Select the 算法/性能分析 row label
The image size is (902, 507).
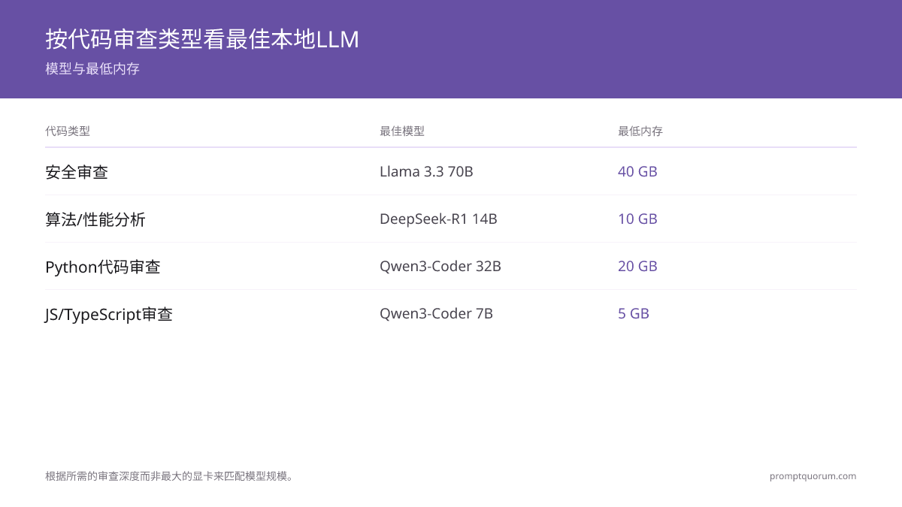click(x=95, y=219)
